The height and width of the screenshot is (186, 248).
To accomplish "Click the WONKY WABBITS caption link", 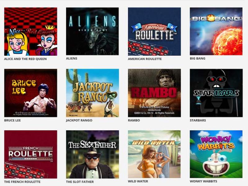I will [203, 181].
